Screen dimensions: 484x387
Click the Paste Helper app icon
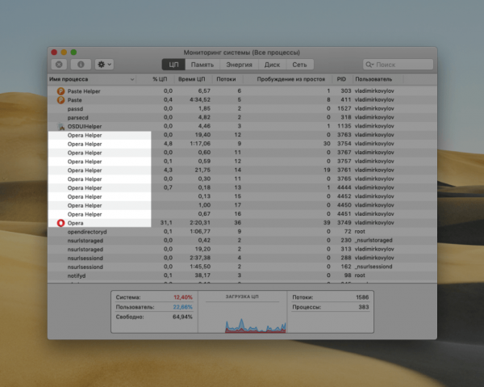60,91
